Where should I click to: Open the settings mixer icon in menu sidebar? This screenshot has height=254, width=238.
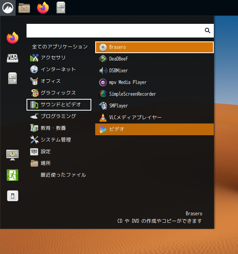pyautogui.click(x=12, y=58)
